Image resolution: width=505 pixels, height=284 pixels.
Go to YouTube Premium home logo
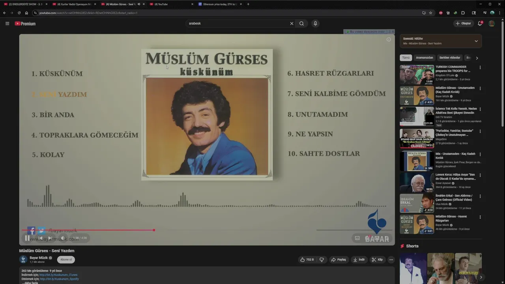coord(25,24)
